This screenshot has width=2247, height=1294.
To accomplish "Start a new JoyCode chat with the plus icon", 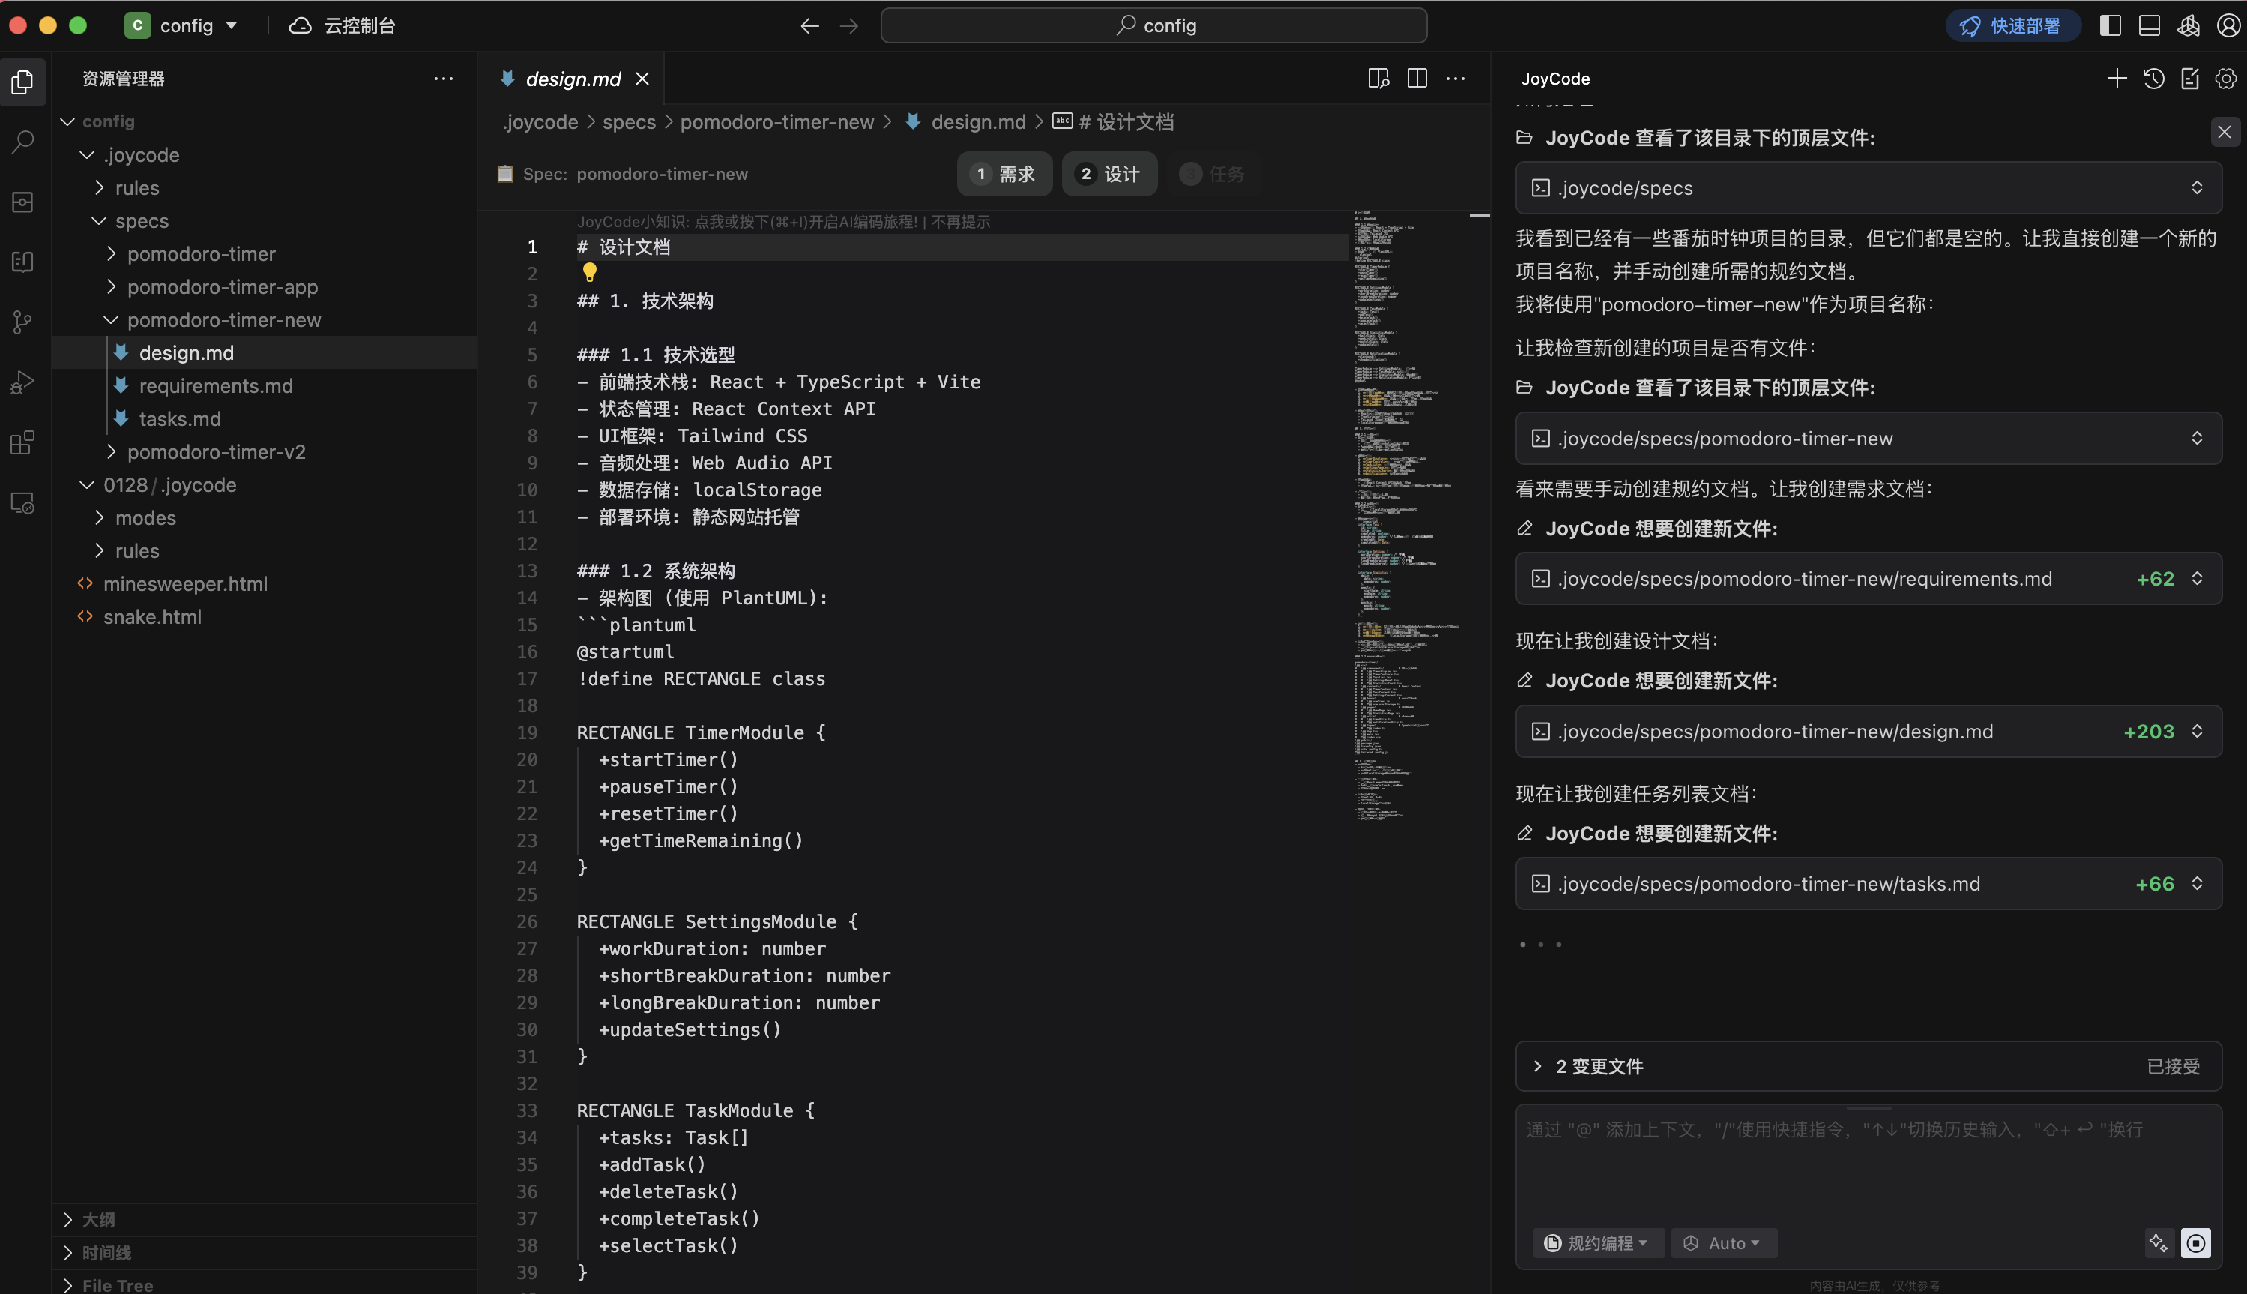I will pos(2117,78).
